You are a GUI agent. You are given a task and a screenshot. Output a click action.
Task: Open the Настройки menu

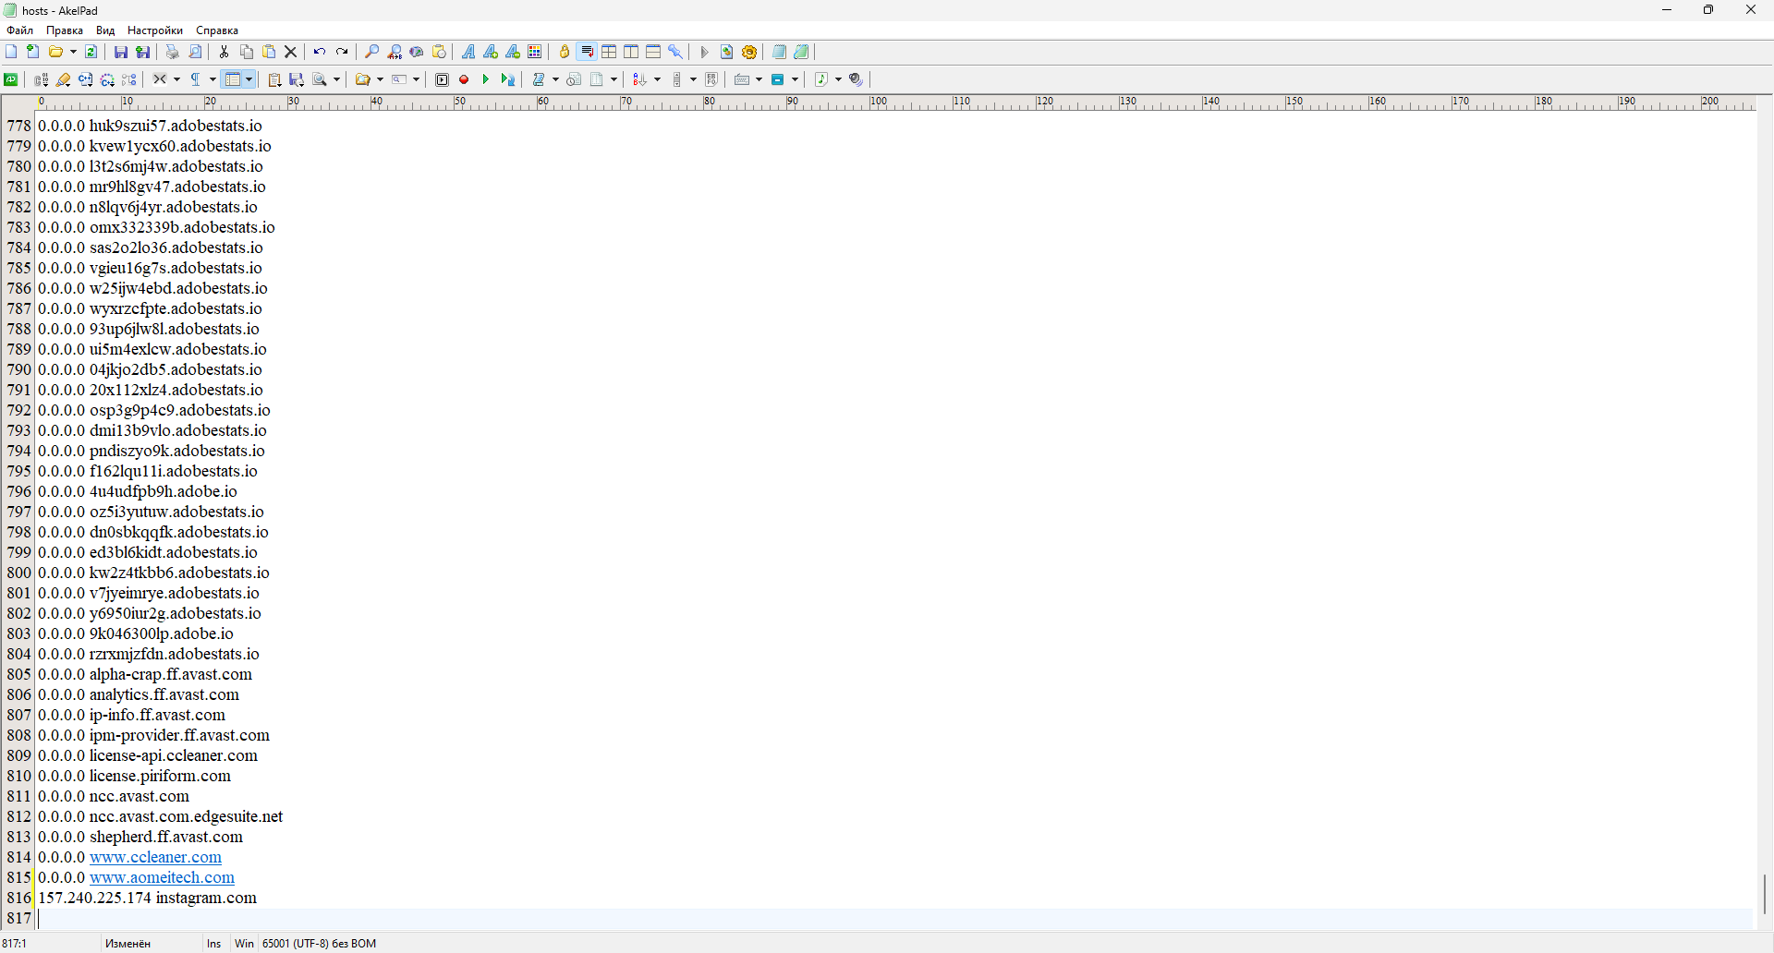click(155, 30)
